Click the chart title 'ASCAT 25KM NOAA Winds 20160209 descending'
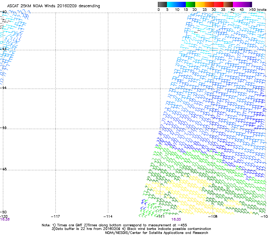 (53, 6)
